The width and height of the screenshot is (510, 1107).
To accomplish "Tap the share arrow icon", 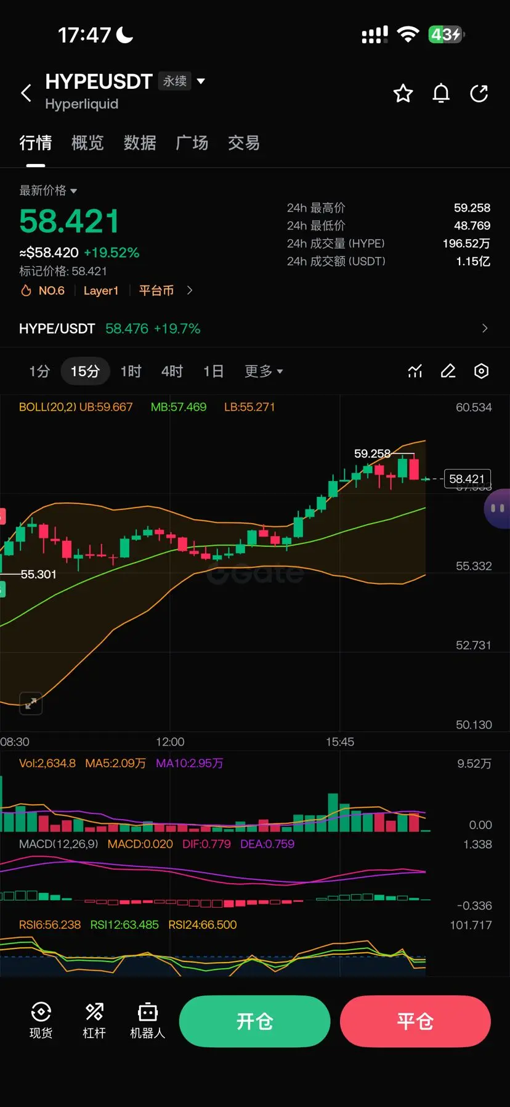I will coord(479,94).
